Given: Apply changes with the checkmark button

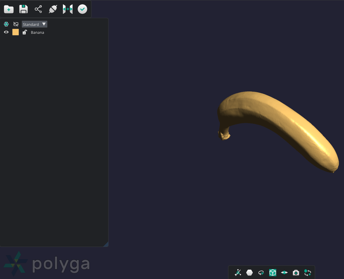Looking at the screenshot, I should pos(82,9).
